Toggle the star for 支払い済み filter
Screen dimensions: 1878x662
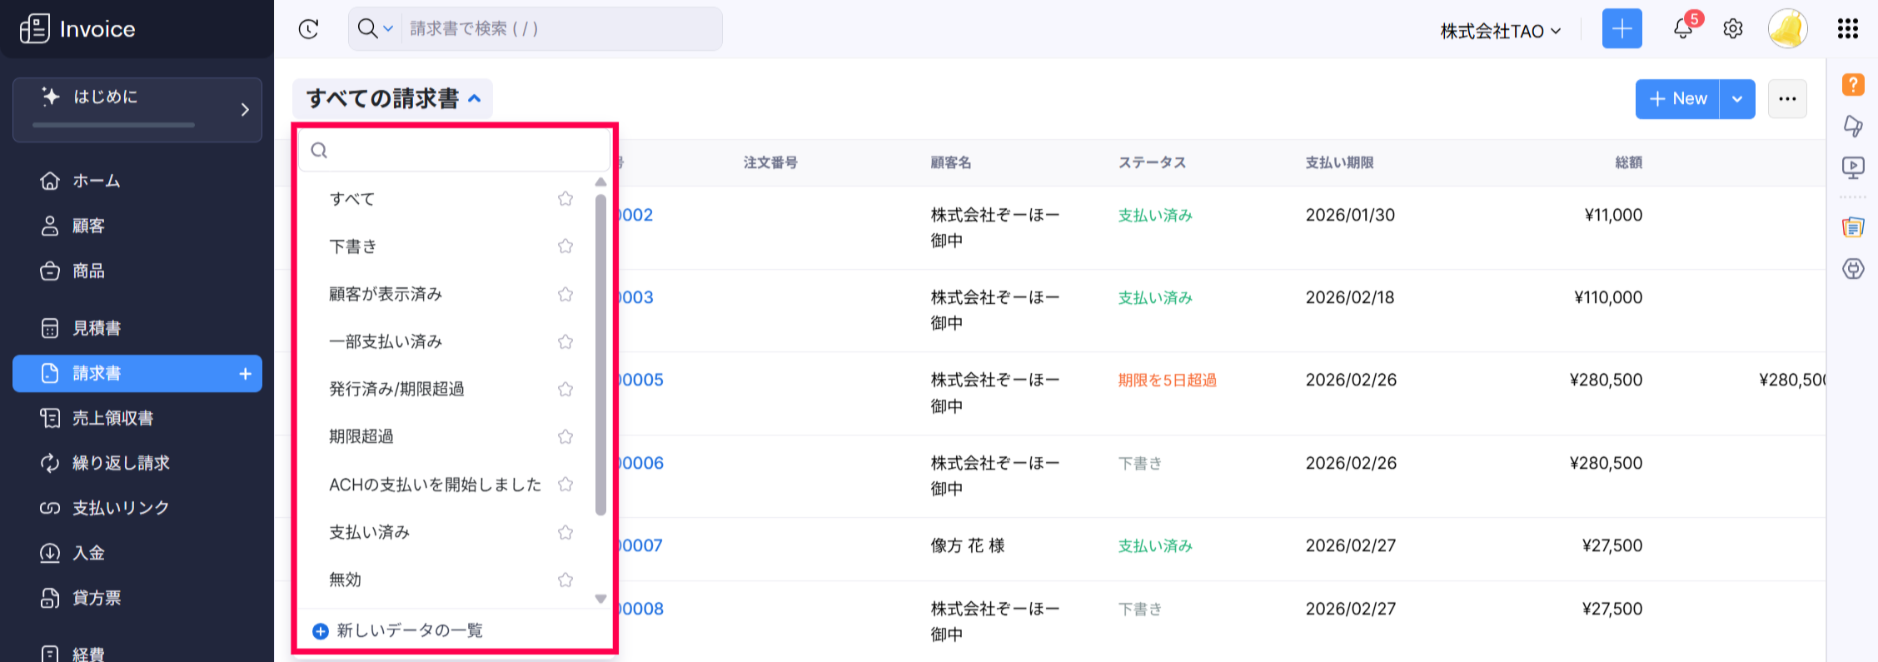click(565, 532)
